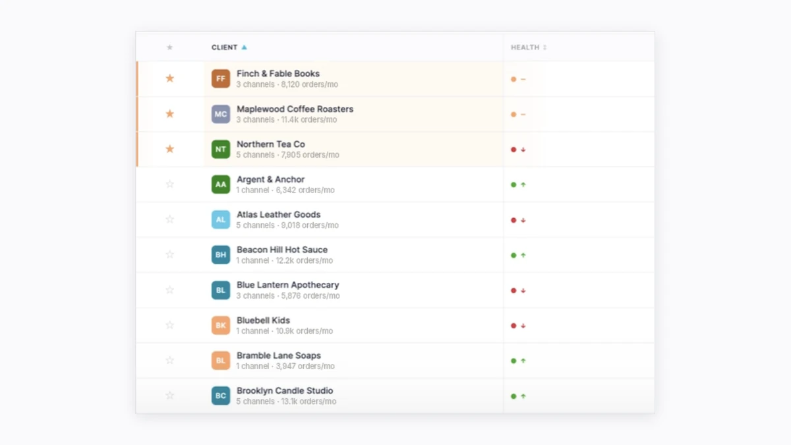The image size is (791, 445).
Task: Star the Bluebell Kids row
Action: 169,325
